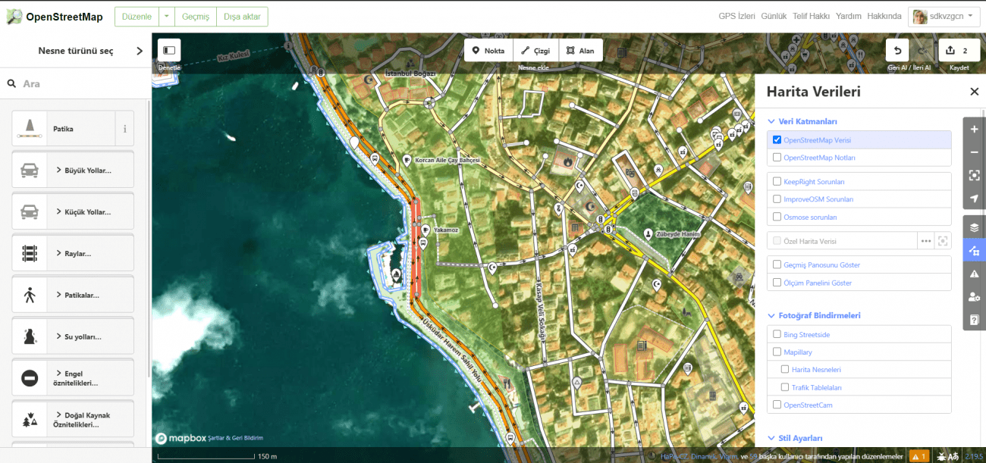Enable the KeepRight Sorunları checkbox

777,182
